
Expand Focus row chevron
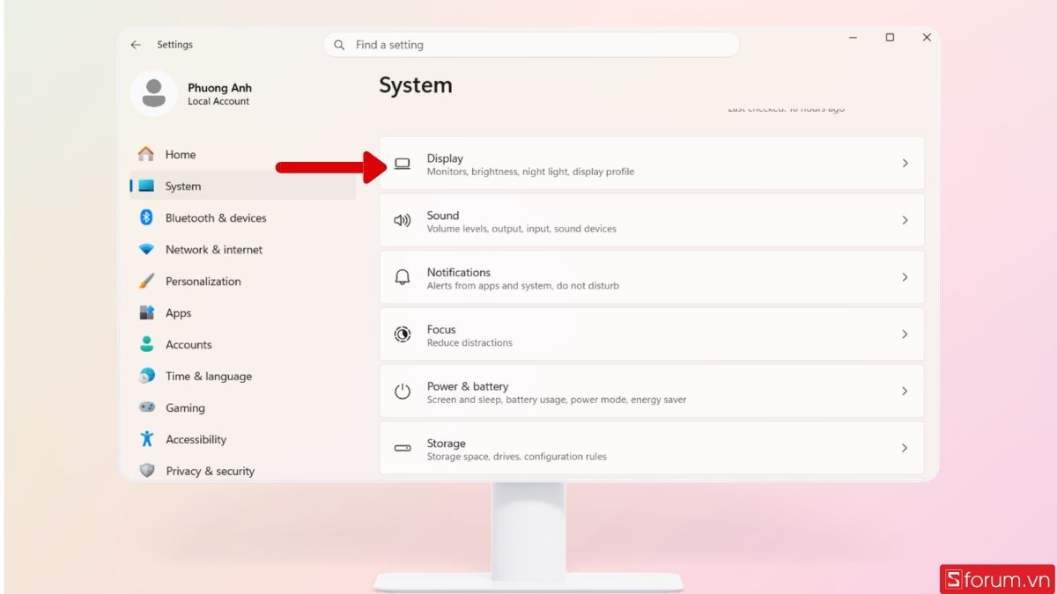[x=905, y=334]
